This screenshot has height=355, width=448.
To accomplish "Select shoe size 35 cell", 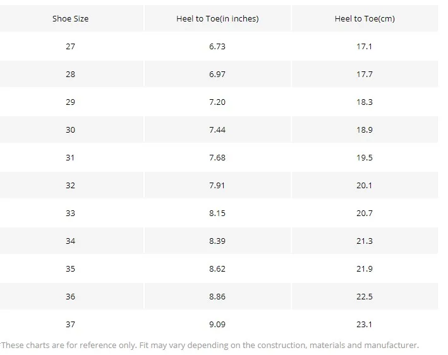I will [x=70, y=268].
